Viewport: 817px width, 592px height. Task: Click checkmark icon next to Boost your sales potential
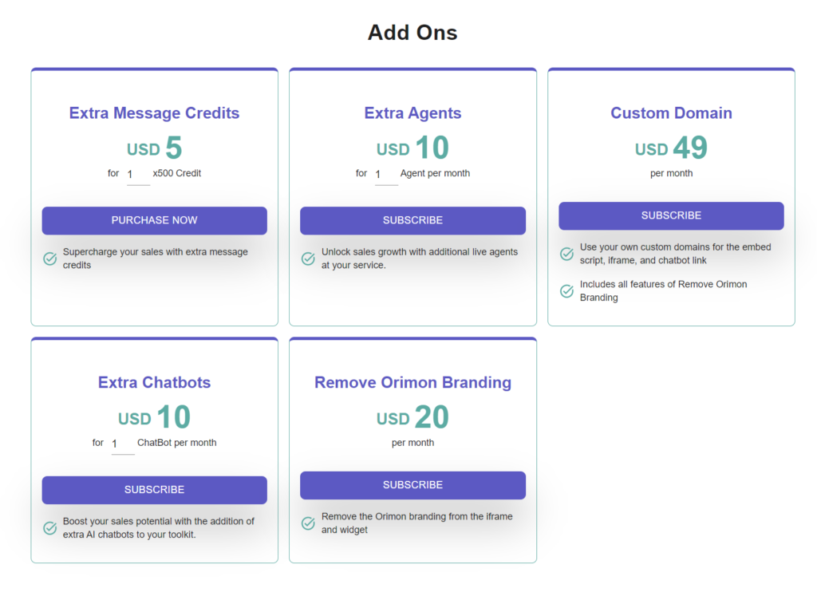coord(50,528)
